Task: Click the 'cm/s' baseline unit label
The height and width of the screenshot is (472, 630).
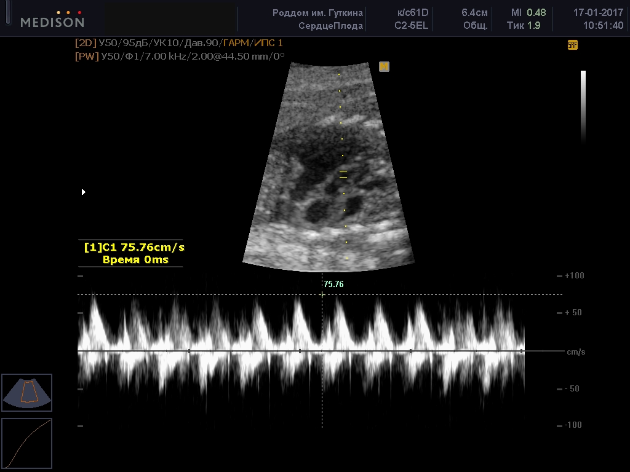Action: [x=576, y=352]
